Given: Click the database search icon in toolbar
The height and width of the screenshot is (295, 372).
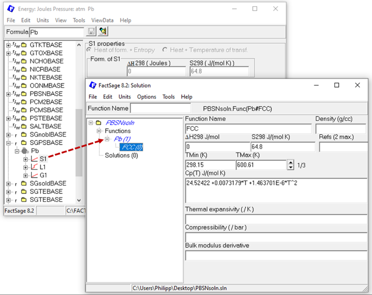Looking at the screenshot, I should pyautogui.click(x=103, y=31).
